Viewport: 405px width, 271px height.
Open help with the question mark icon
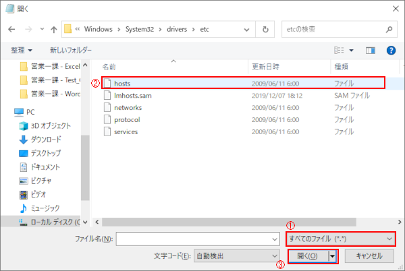point(391,51)
